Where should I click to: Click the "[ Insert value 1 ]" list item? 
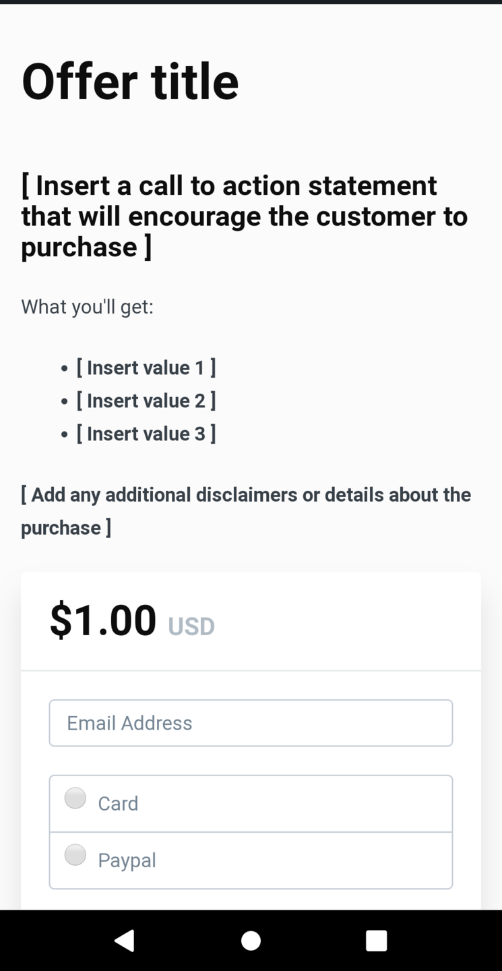click(146, 367)
